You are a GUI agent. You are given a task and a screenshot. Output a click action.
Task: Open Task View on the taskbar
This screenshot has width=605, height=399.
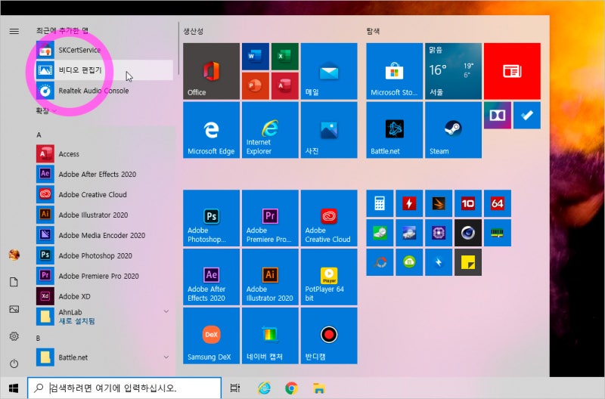coord(235,388)
